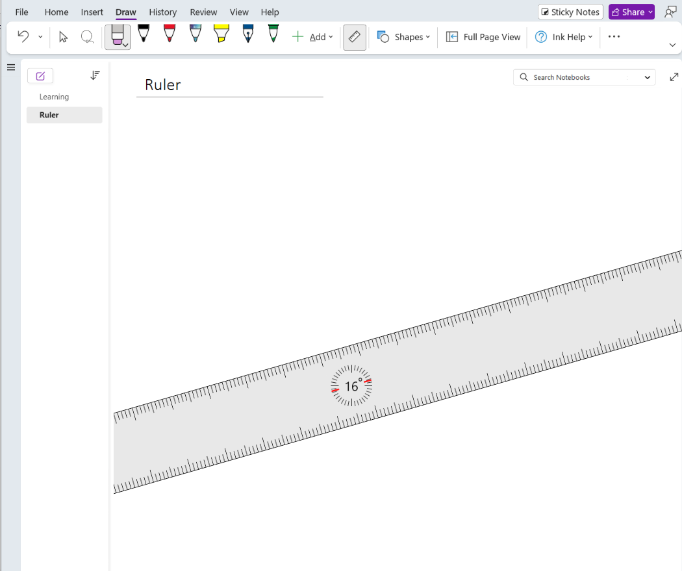Switch to the Review tab
Viewport: 682px width, 571px height.
(203, 12)
